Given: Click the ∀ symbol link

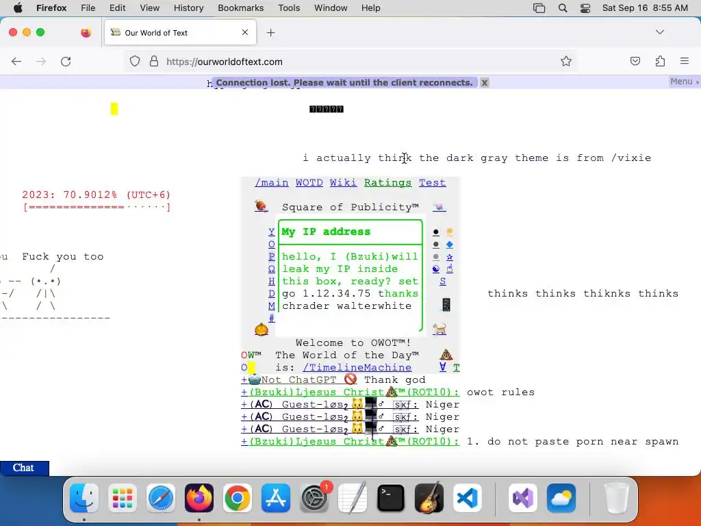Looking at the screenshot, I should click(x=443, y=367).
